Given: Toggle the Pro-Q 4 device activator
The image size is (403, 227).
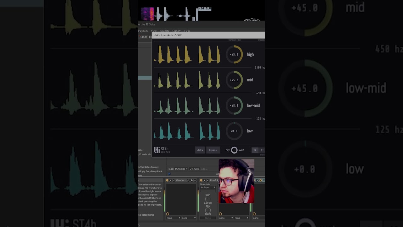Looking at the screenshot, I should (x=201, y=180).
